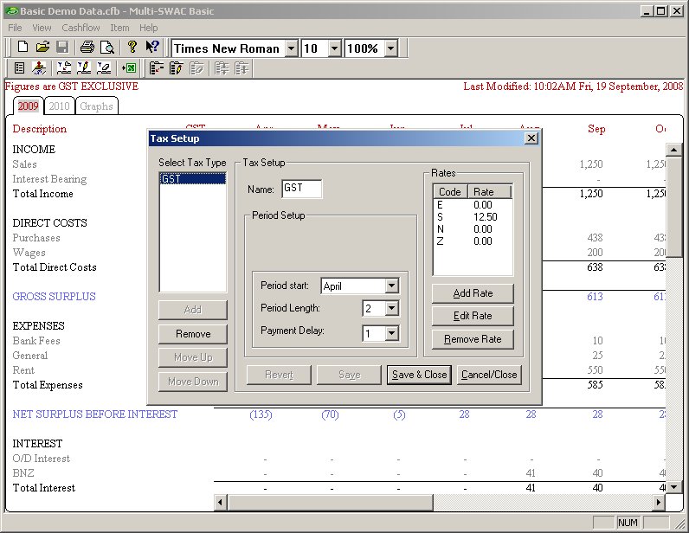Click the Remove tax type button

pyautogui.click(x=193, y=334)
